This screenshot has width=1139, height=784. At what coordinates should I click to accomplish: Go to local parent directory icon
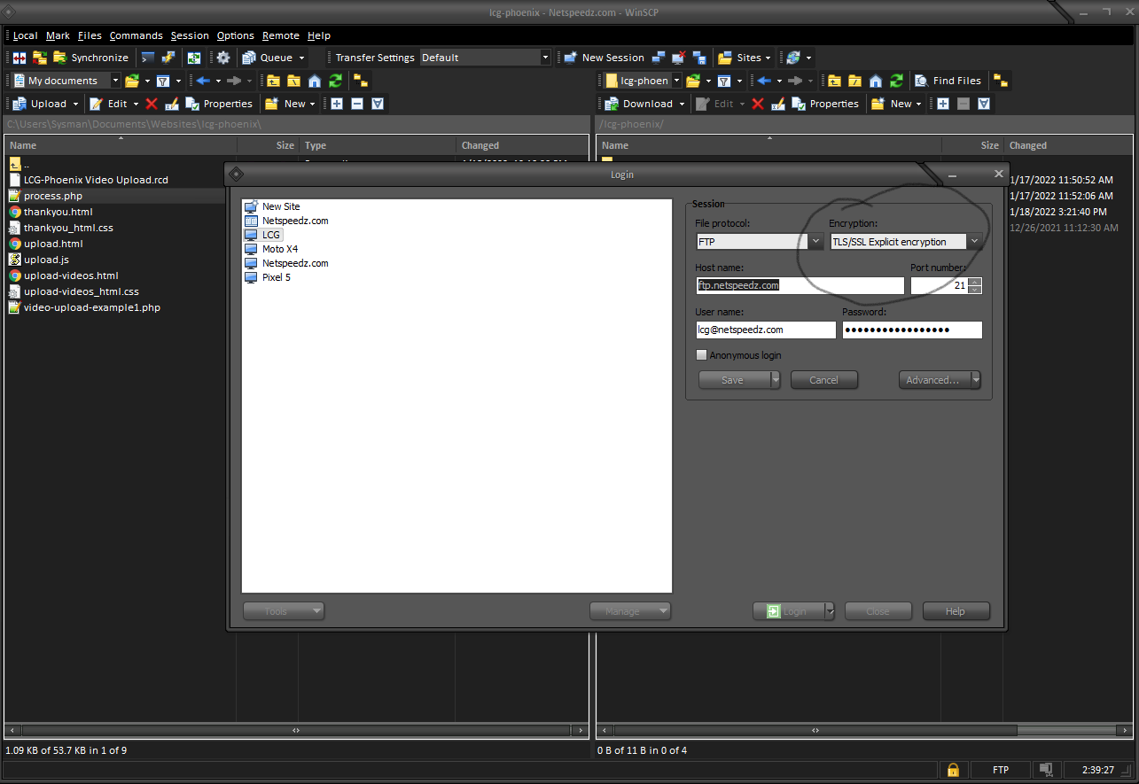pos(273,81)
